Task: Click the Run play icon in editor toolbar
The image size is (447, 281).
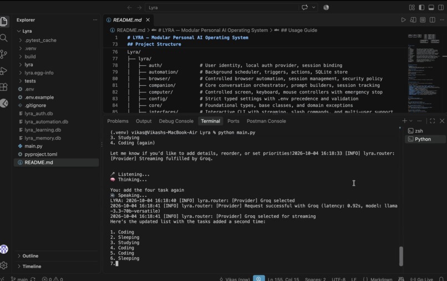Action: pyautogui.click(x=403, y=20)
